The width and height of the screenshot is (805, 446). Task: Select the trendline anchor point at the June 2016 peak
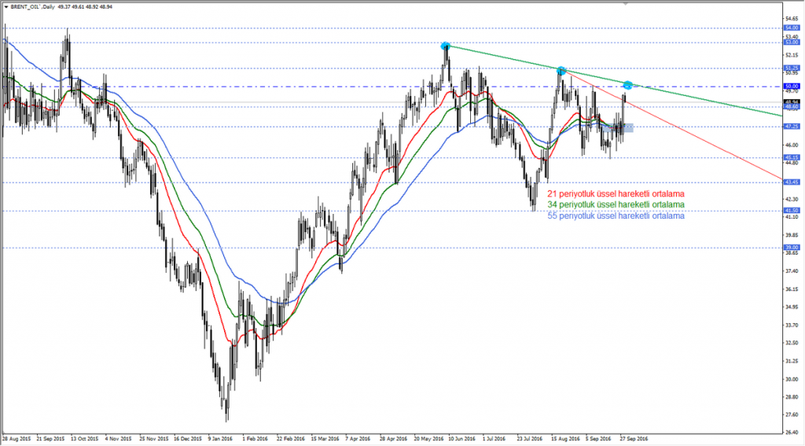click(446, 46)
